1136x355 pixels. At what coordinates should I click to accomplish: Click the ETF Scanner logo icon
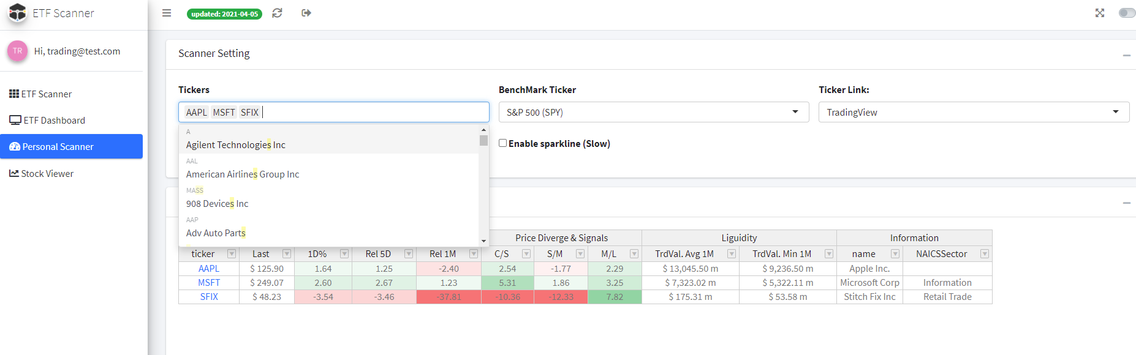click(17, 13)
